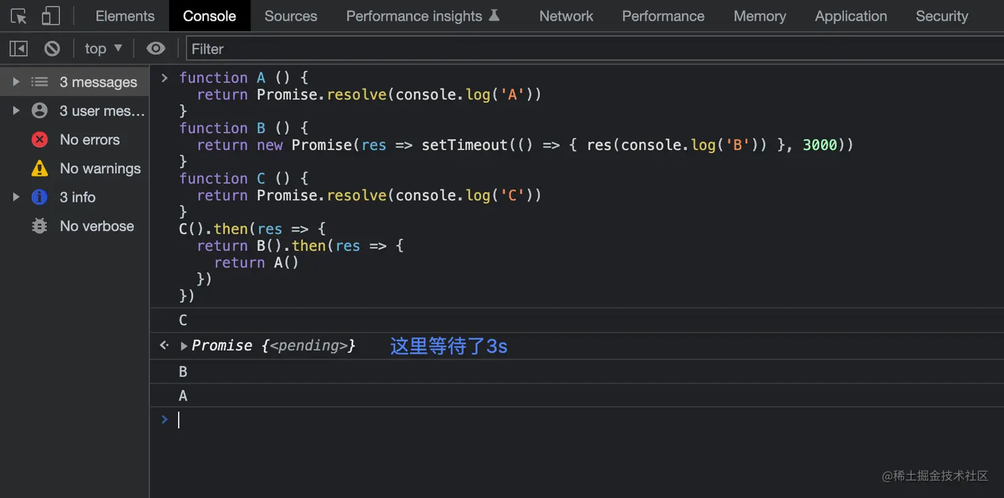
Task: Open the Application tab
Action: 851,16
